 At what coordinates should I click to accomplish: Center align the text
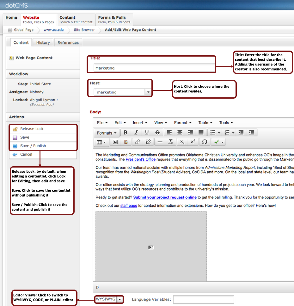pos(180,133)
